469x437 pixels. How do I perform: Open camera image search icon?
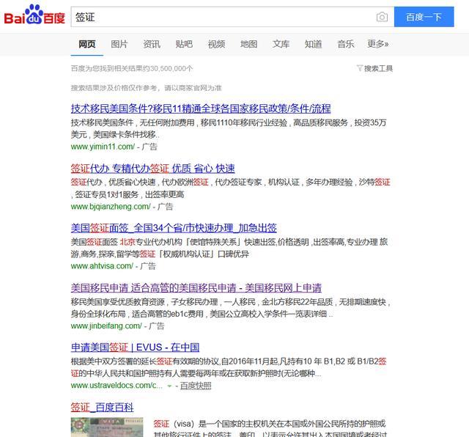click(382, 17)
